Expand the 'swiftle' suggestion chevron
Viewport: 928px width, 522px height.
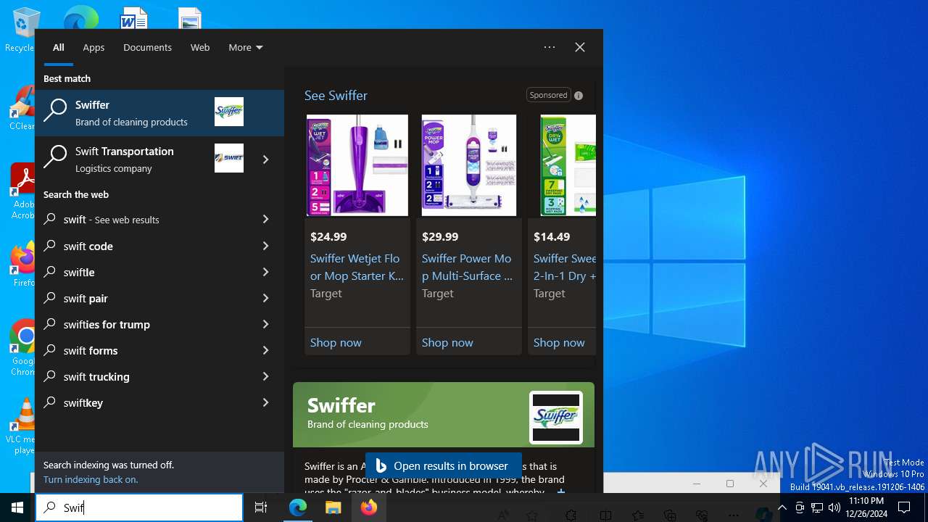265,272
